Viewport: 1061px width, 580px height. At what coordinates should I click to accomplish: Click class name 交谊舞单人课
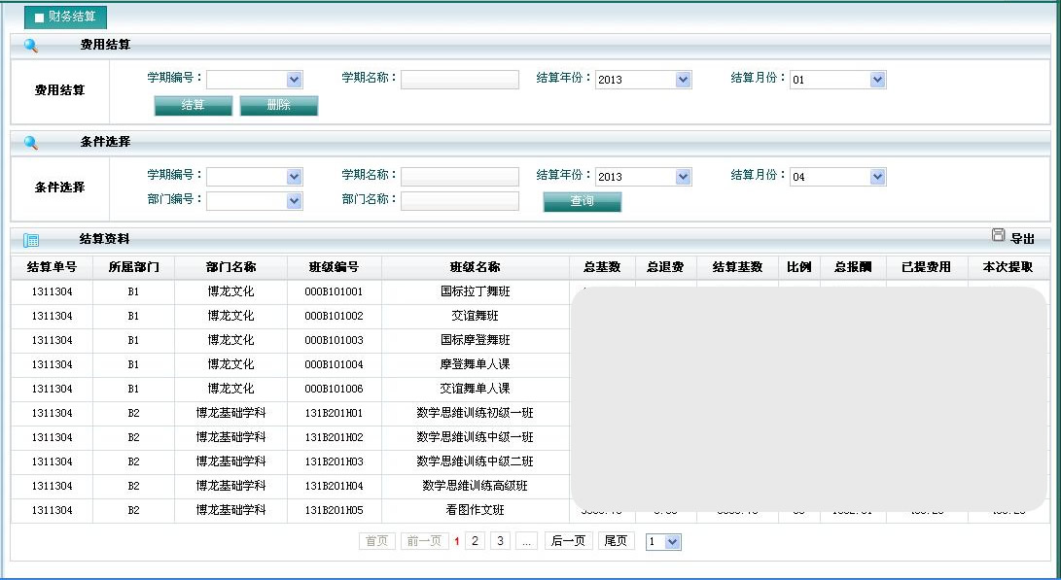pyautogui.click(x=475, y=389)
